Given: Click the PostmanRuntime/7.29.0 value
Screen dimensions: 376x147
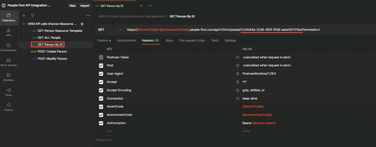Looking at the screenshot, I should tap(259, 74).
